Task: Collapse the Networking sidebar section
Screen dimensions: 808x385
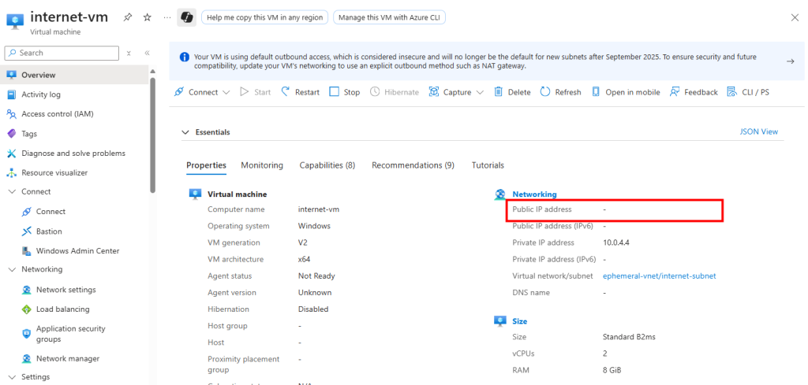Action: coord(13,269)
